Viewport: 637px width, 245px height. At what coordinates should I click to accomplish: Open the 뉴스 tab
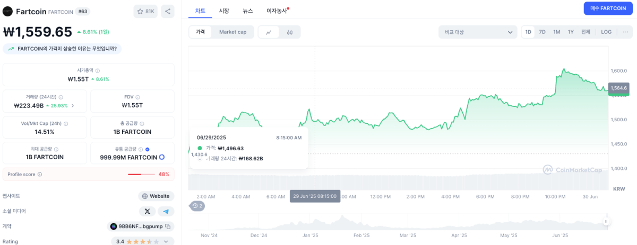tap(248, 10)
